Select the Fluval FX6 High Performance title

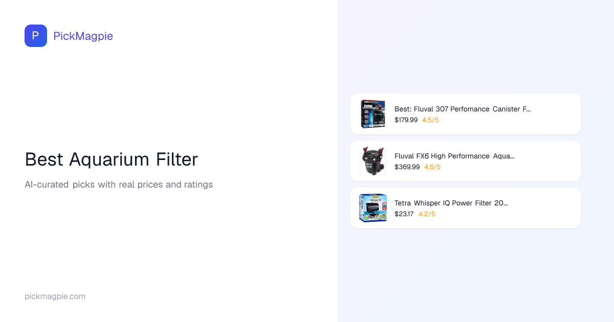(x=454, y=156)
